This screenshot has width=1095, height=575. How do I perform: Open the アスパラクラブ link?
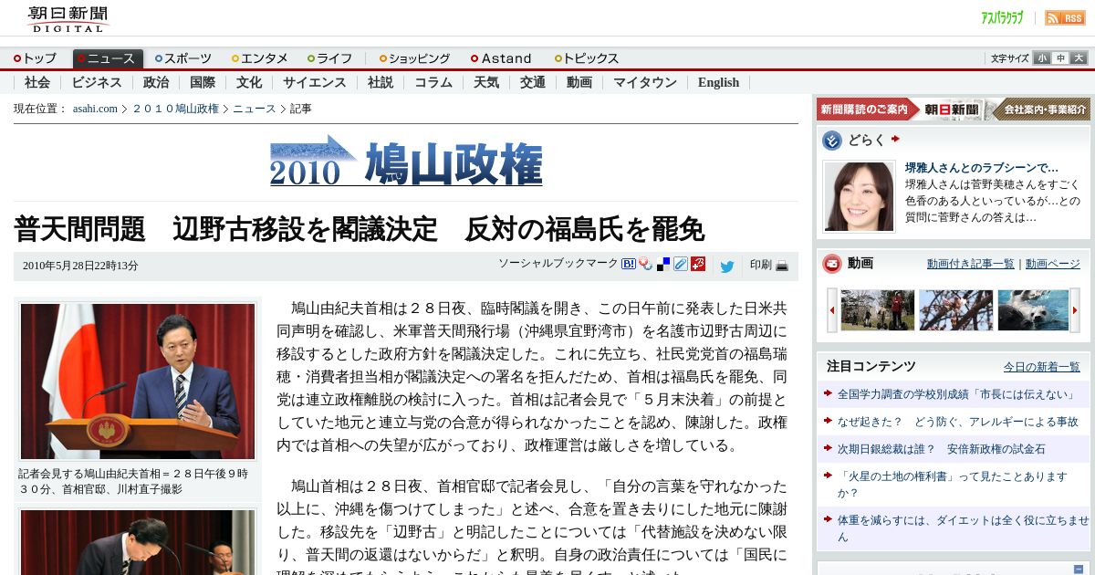[x=1002, y=17]
